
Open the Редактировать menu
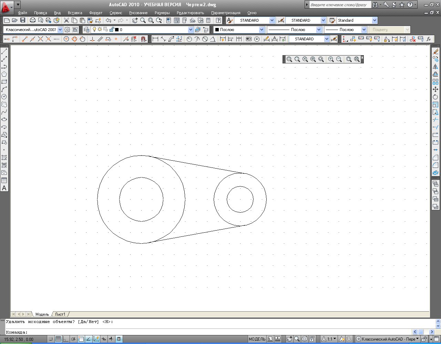(190, 13)
